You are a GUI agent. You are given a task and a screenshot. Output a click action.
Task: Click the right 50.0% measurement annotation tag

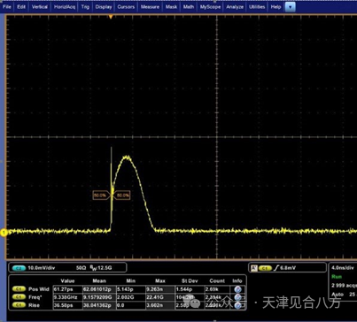[x=121, y=195]
